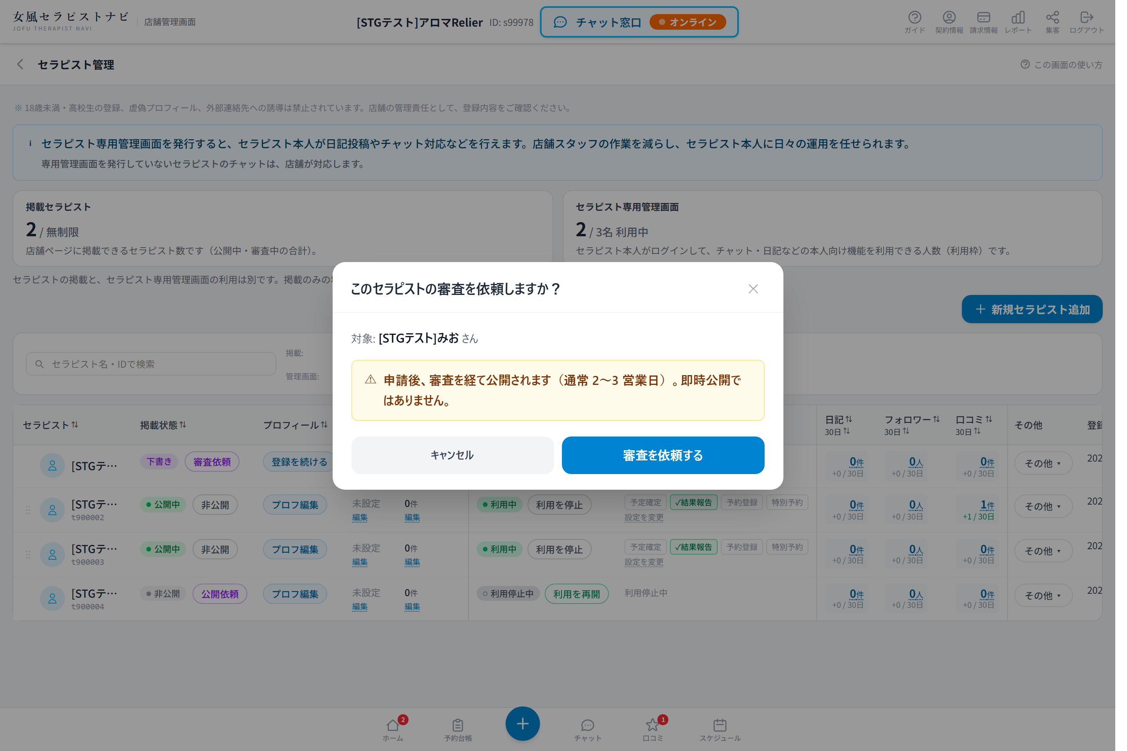The width and height of the screenshot is (1127, 751).
Task: Click 新規セラピスト追加 button
Action: (x=1032, y=309)
